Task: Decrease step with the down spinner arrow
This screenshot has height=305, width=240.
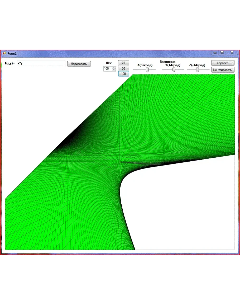Action: click(x=114, y=70)
